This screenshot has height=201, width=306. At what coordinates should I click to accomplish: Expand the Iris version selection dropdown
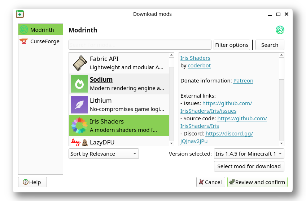[249, 154]
